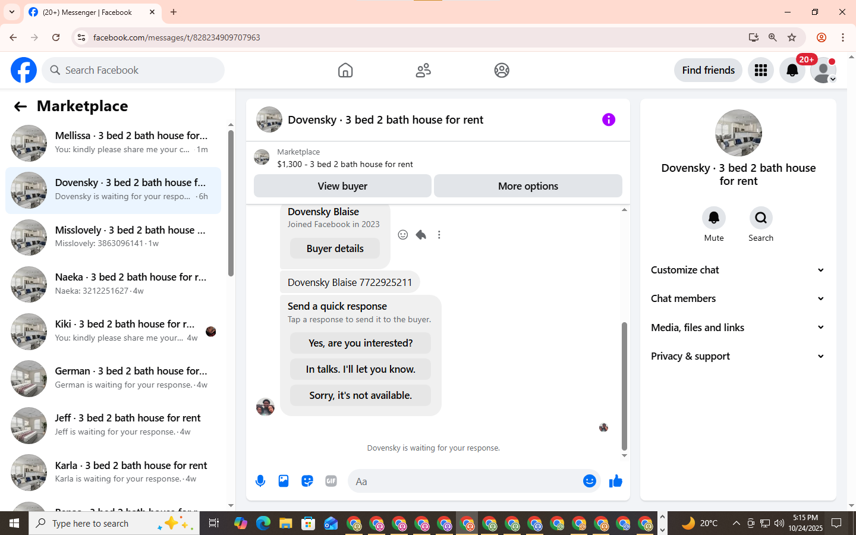Open the Groups icon in top navigation
The image size is (856, 535).
502,70
